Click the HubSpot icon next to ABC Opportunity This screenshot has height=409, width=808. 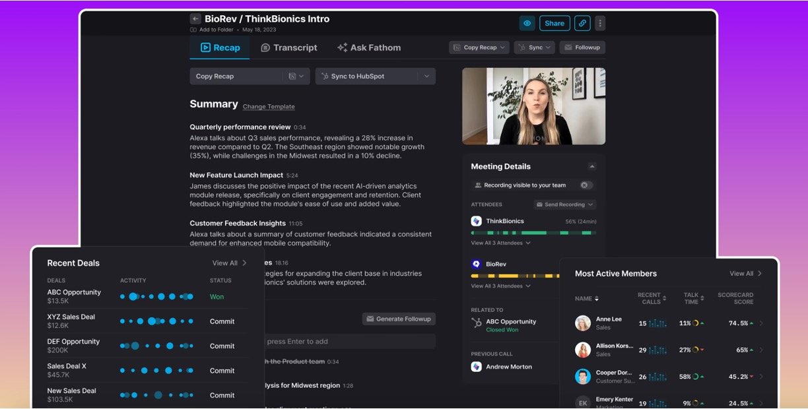pyautogui.click(x=476, y=323)
